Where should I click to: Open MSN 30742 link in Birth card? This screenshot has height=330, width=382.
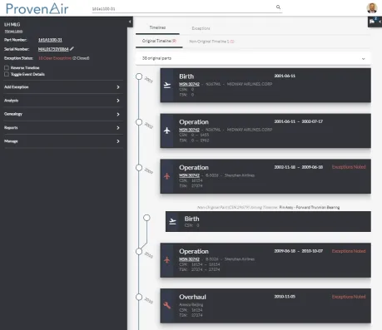(189, 84)
